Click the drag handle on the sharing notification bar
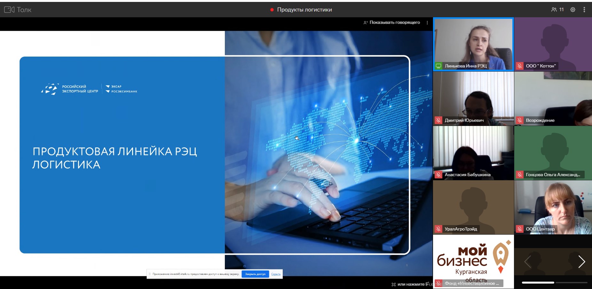 (x=149, y=274)
